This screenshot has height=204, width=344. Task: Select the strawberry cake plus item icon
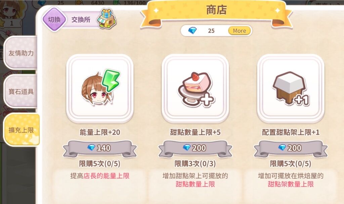[x=195, y=88]
